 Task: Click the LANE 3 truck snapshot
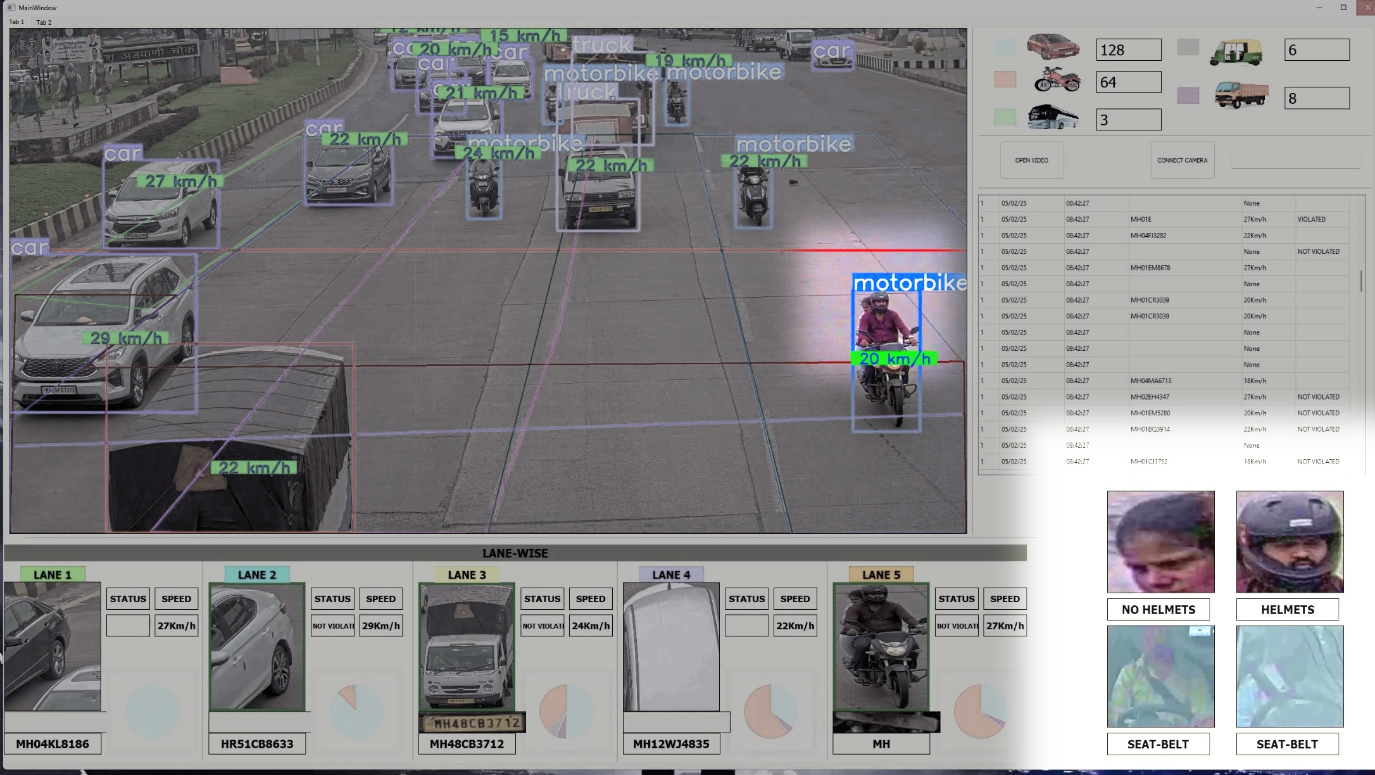click(x=467, y=646)
